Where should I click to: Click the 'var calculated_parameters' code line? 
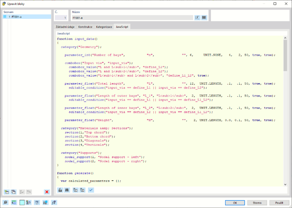(x=91, y=181)
